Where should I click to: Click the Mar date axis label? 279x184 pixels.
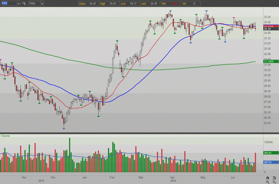tap(141, 177)
